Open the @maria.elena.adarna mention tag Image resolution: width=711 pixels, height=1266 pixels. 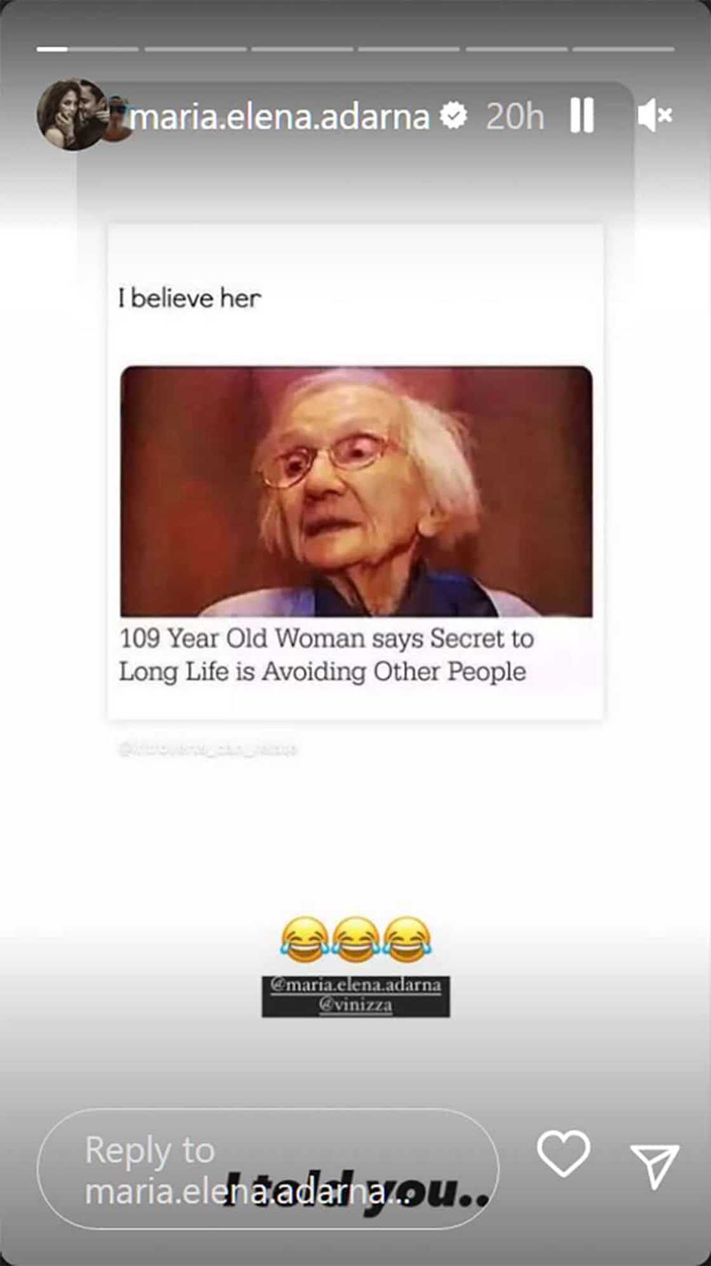pos(355,985)
